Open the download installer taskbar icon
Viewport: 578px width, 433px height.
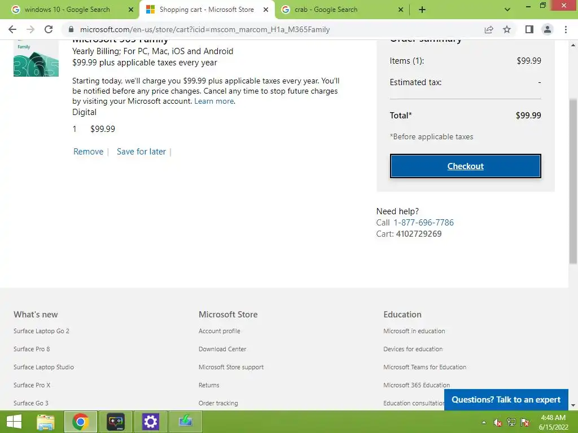tap(185, 422)
